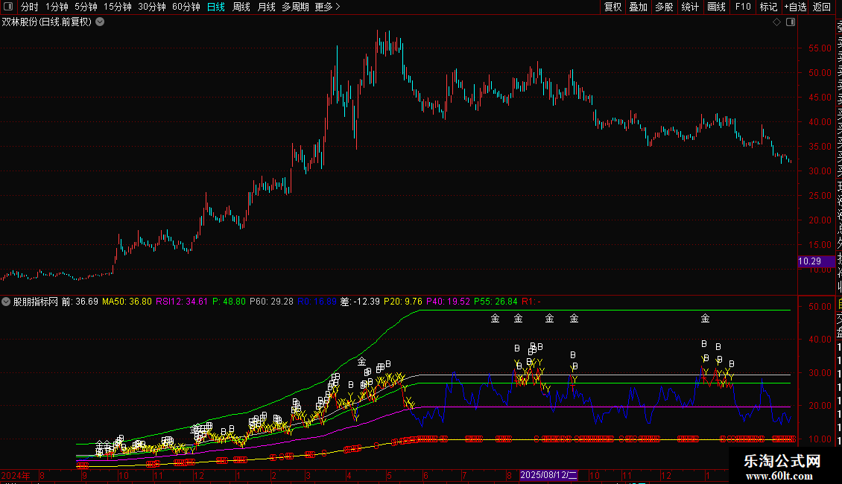842x484 pixels.
Task: Click the P60: 29.28 indicator value
Action: [272, 302]
